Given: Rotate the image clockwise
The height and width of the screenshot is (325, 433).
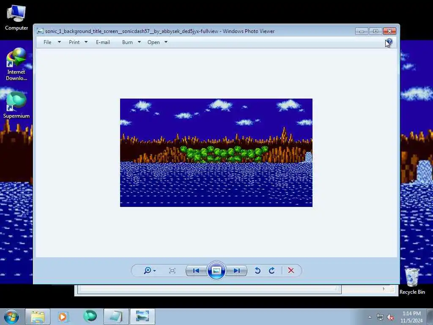Looking at the screenshot, I should (x=272, y=270).
